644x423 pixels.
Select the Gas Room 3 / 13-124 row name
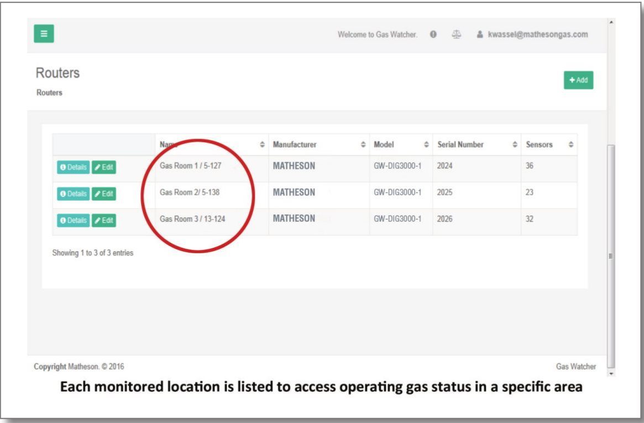[192, 219]
